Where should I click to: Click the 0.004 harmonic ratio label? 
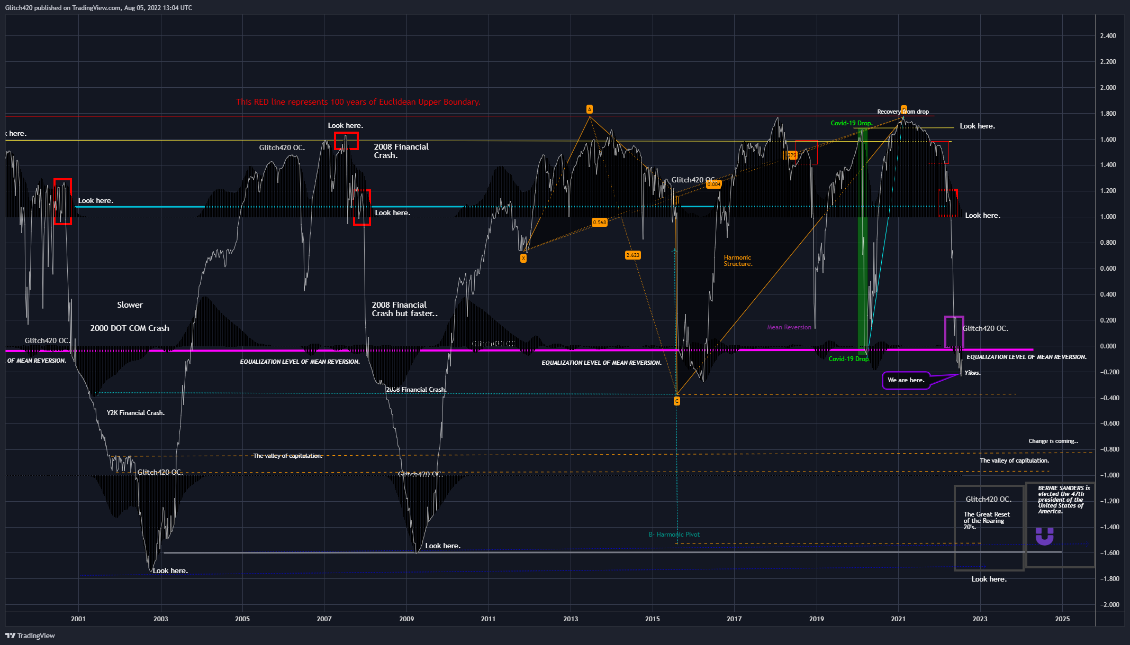pos(713,185)
